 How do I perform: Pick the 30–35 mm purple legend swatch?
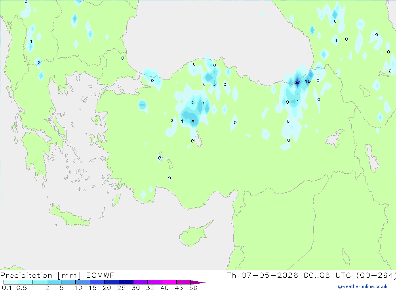coord(140,282)
